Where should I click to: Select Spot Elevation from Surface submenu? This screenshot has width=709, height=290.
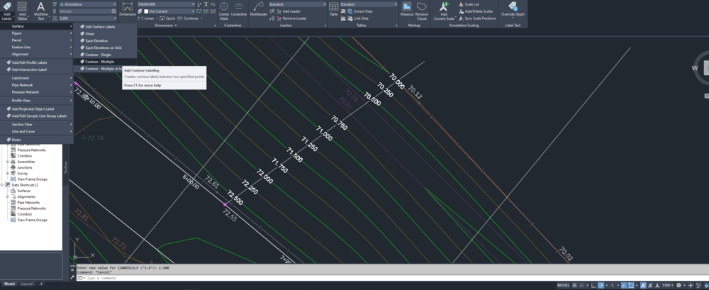tap(96, 40)
